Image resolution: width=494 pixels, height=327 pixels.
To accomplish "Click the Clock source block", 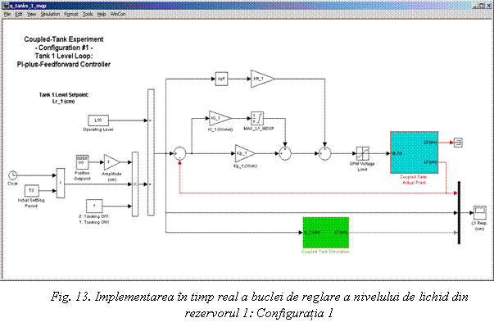I will pyautogui.click(x=12, y=175).
